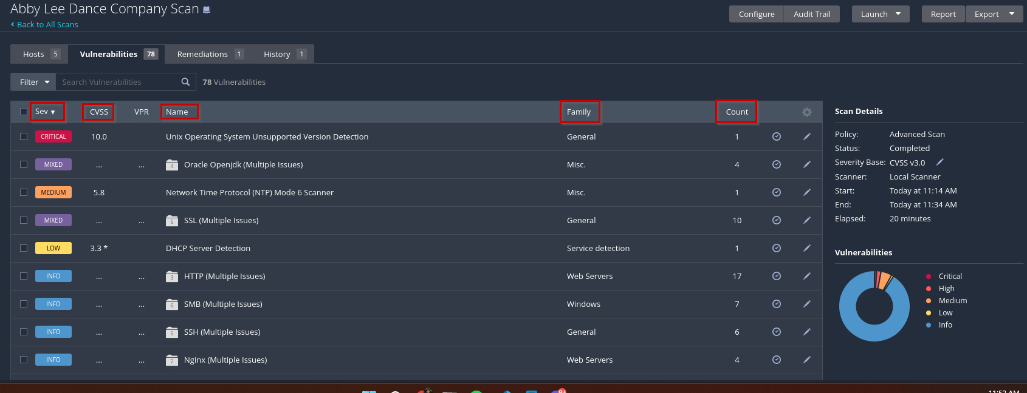Tick the checkbox for the CRITICAL vulnerability row
1027x393 pixels.
(x=24, y=136)
